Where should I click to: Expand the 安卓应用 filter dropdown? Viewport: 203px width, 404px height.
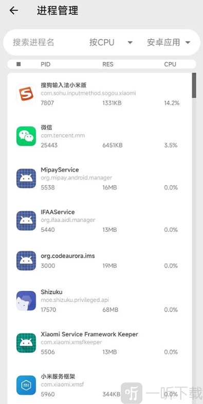(x=169, y=42)
